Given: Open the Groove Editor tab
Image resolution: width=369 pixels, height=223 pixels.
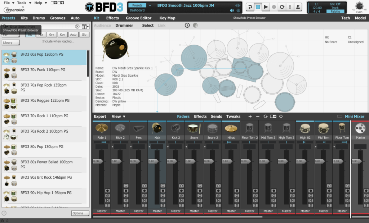Looking at the screenshot, I should pos(138,18).
